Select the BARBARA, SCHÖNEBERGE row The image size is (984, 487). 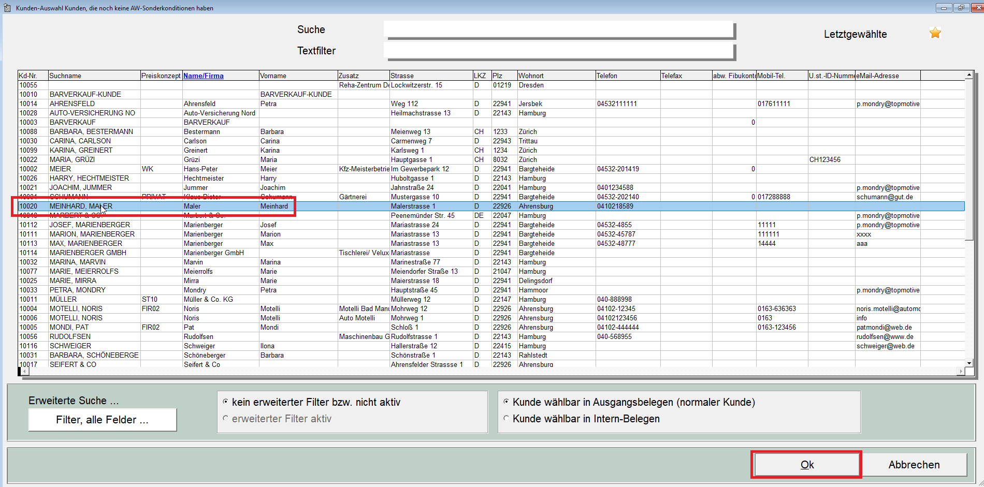[x=491, y=355]
